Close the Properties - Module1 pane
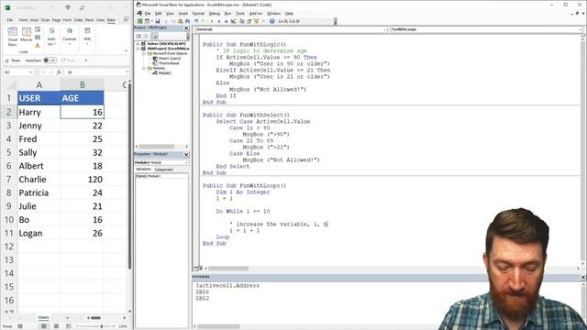 click(x=186, y=155)
